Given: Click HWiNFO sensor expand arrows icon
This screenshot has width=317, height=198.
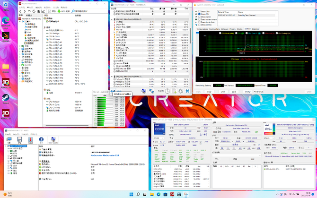Looking at the screenshot, I should tap(113, 91).
